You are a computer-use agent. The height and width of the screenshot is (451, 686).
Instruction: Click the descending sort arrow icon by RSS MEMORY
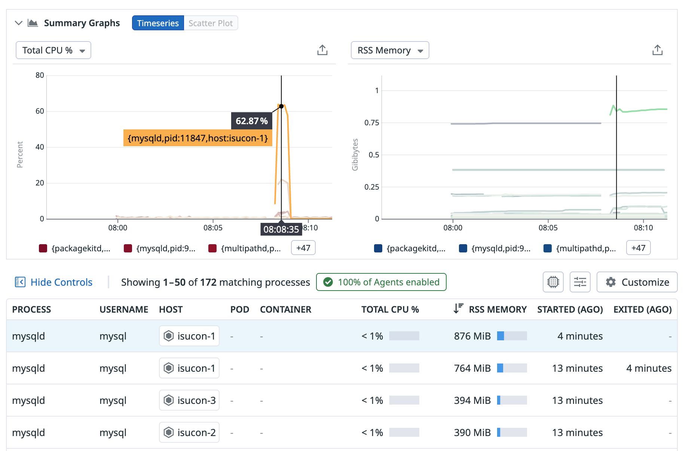[458, 309]
